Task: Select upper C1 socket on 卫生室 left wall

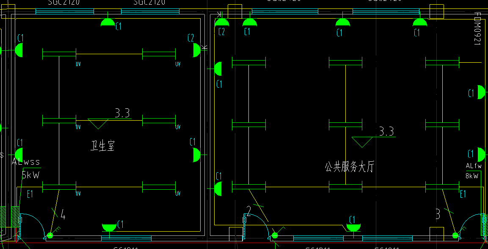Action: (x=19, y=50)
